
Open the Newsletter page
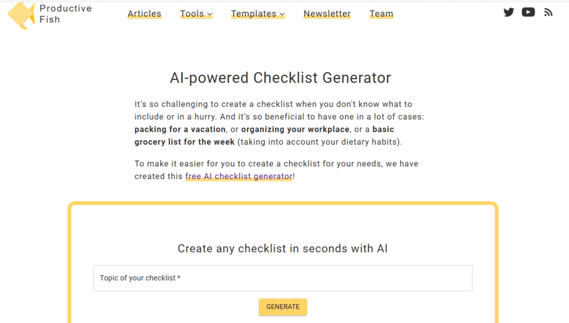tap(327, 13)
